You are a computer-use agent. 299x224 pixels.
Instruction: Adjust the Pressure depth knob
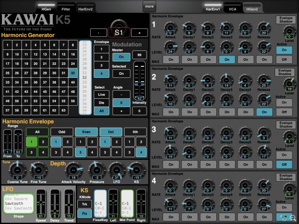(97, 170)
